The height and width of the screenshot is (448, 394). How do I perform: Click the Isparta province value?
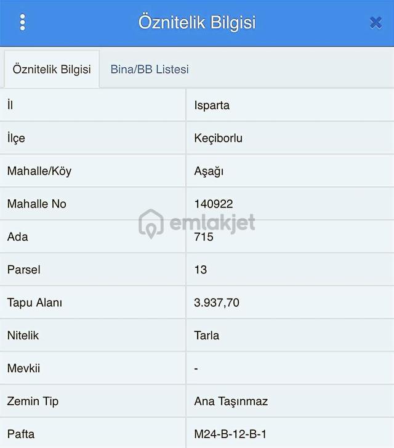pos(212,105)
